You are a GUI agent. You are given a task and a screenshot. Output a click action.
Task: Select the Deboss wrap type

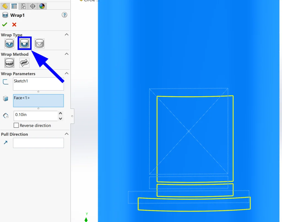pos(25,43)
